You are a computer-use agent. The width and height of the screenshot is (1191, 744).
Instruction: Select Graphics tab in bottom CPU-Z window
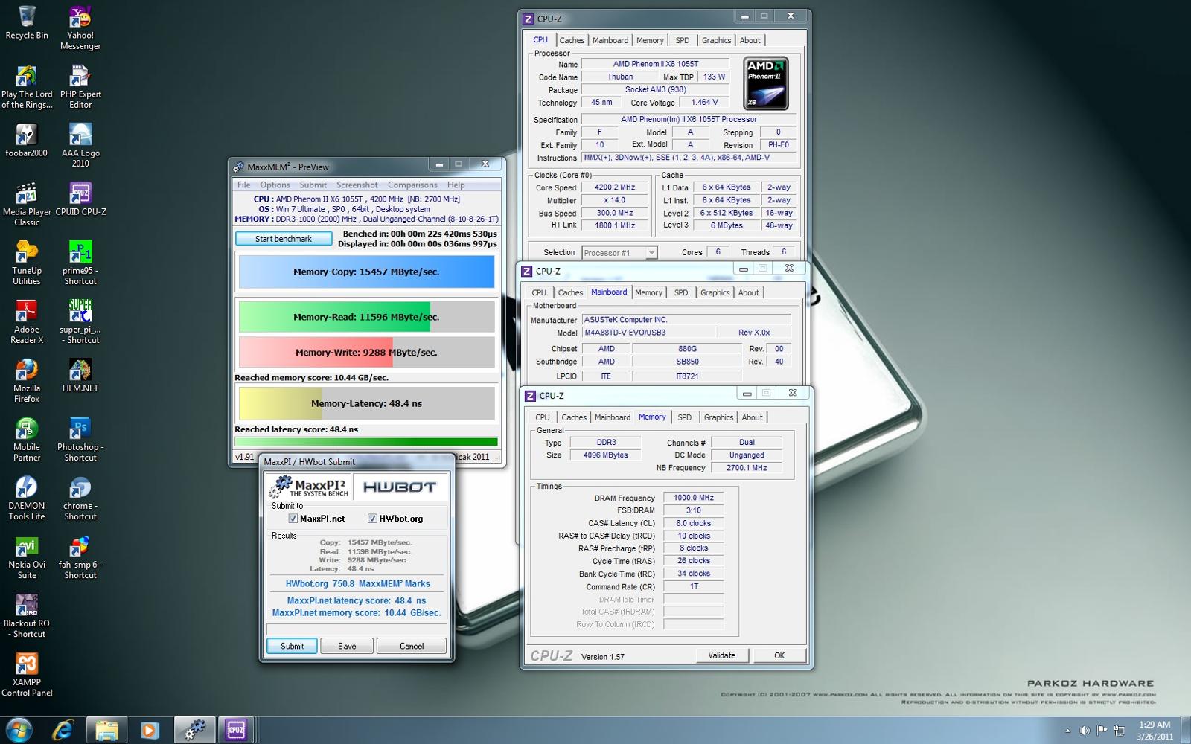[x=718, y=418]
